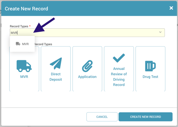Select Annual Review of Driving Record label
The width and height of the screenshot is (178, 127).
119,77
